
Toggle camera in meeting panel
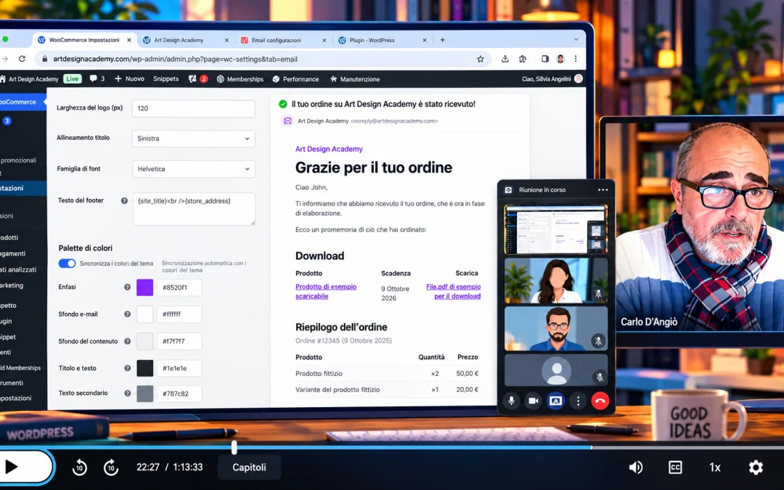click(534, 401)
